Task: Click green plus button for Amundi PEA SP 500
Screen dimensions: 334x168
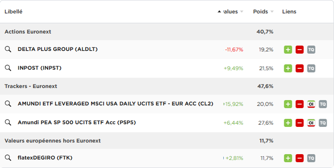Action: pyautogui.click(x=288, y=123)
